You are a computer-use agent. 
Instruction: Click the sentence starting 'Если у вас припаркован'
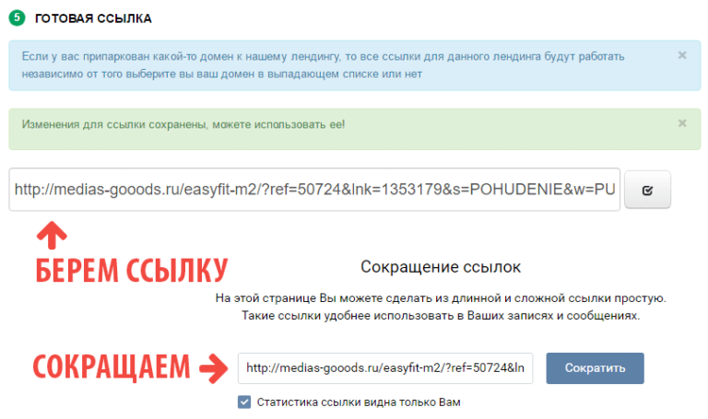coord(323,65)
